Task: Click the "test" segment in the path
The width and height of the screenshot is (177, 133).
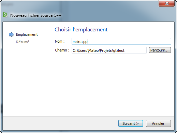Action: (121, 50)
